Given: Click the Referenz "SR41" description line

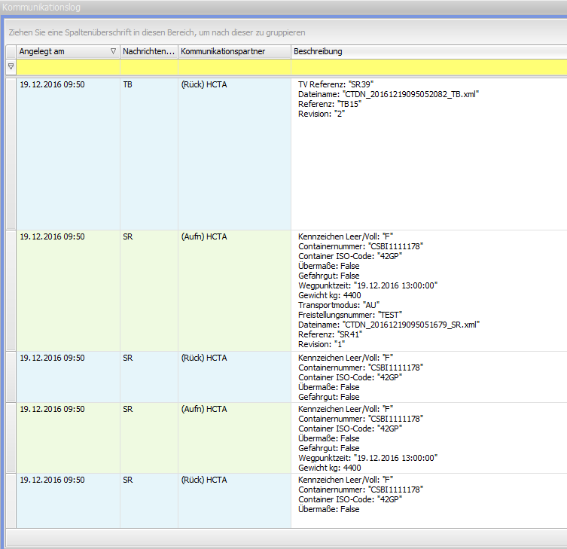Looking at the screenshot, I should (x=330, y=334).
